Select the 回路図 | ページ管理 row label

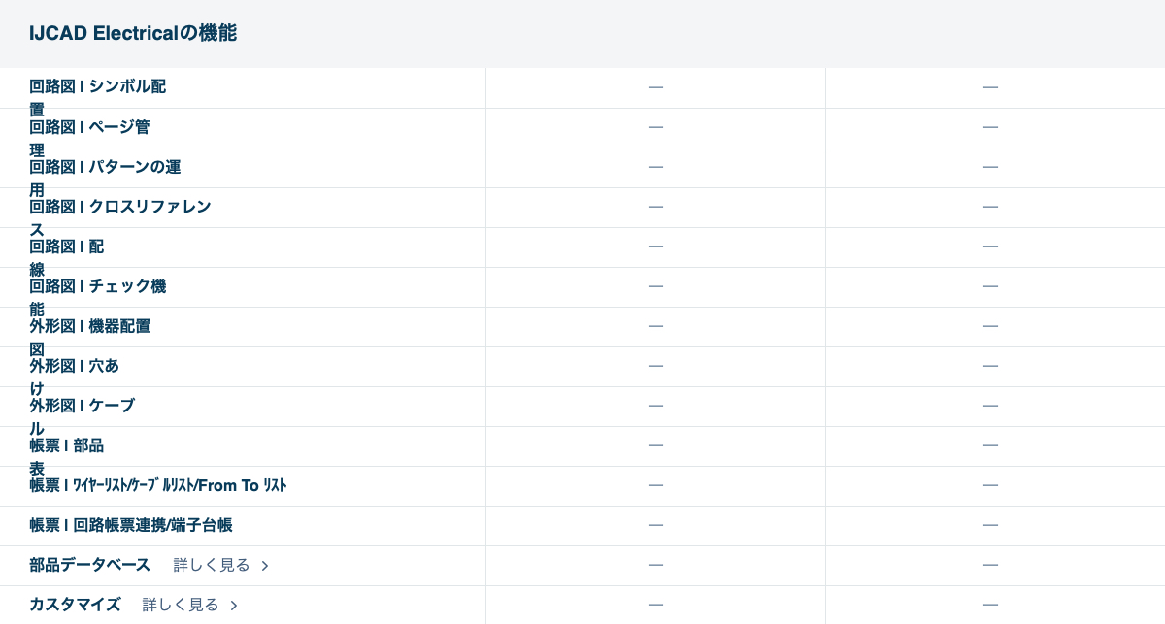89,127
